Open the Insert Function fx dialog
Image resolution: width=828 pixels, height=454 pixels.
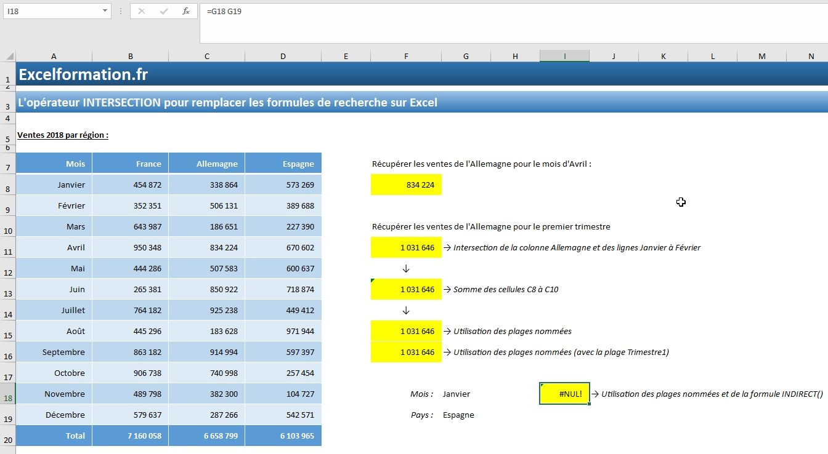click(185, 11)
